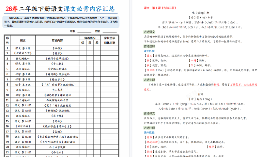Click poem line beginning 碧玉/妆成
The image size is (261, 157).
click(200, 22)
